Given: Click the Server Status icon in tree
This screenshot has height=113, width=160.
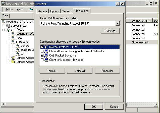Looking at the screenshot, I should (x=8, y=26).
